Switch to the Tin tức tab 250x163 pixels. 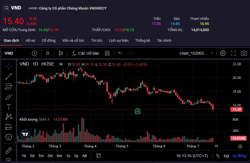pos(97,41)
